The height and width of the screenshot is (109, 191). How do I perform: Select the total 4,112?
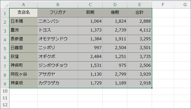[140, 30]
